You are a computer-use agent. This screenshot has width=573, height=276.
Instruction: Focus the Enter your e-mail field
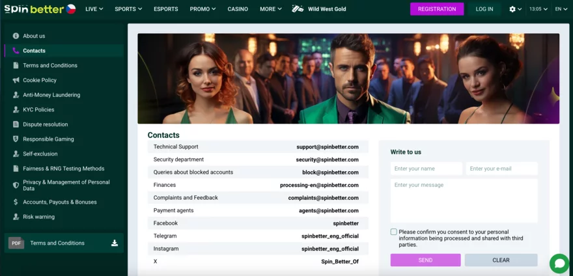click(x=502, y=169)
